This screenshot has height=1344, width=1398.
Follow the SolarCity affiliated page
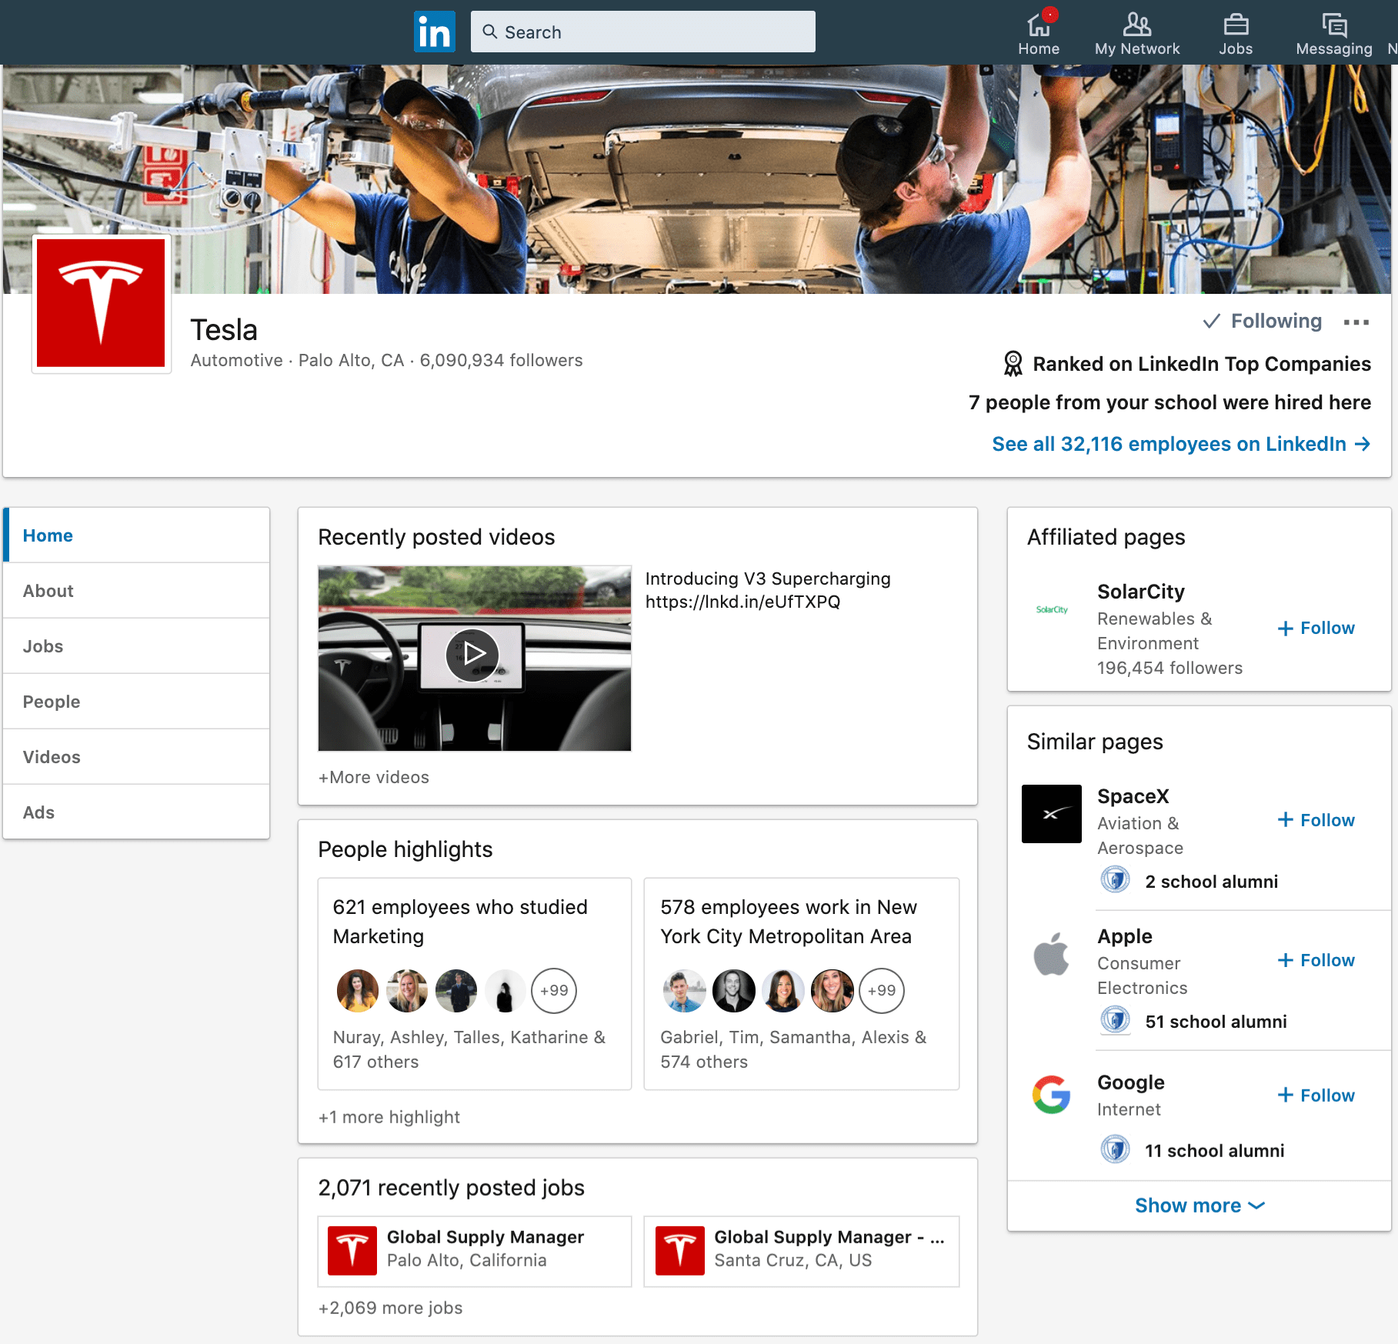pos(1316,628)
